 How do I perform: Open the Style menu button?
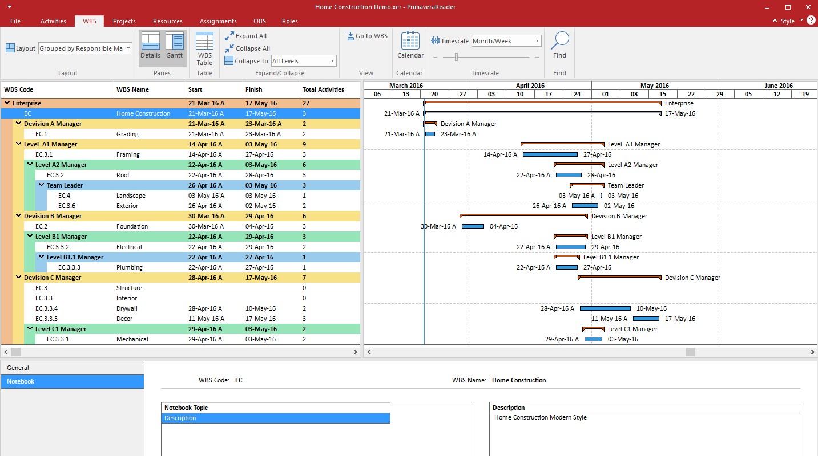pos(787,21)
